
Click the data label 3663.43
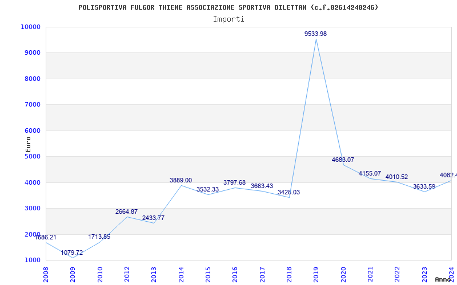(x=262, y=186)
